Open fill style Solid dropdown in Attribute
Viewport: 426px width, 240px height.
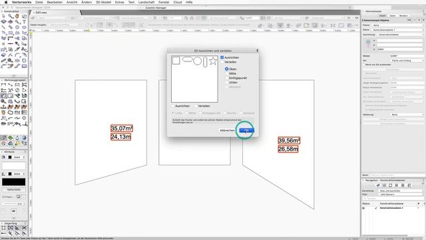pos(19,157)
